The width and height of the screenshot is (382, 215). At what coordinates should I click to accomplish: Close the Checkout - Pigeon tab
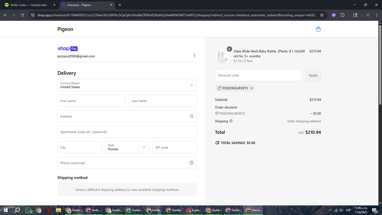point(111,5)
